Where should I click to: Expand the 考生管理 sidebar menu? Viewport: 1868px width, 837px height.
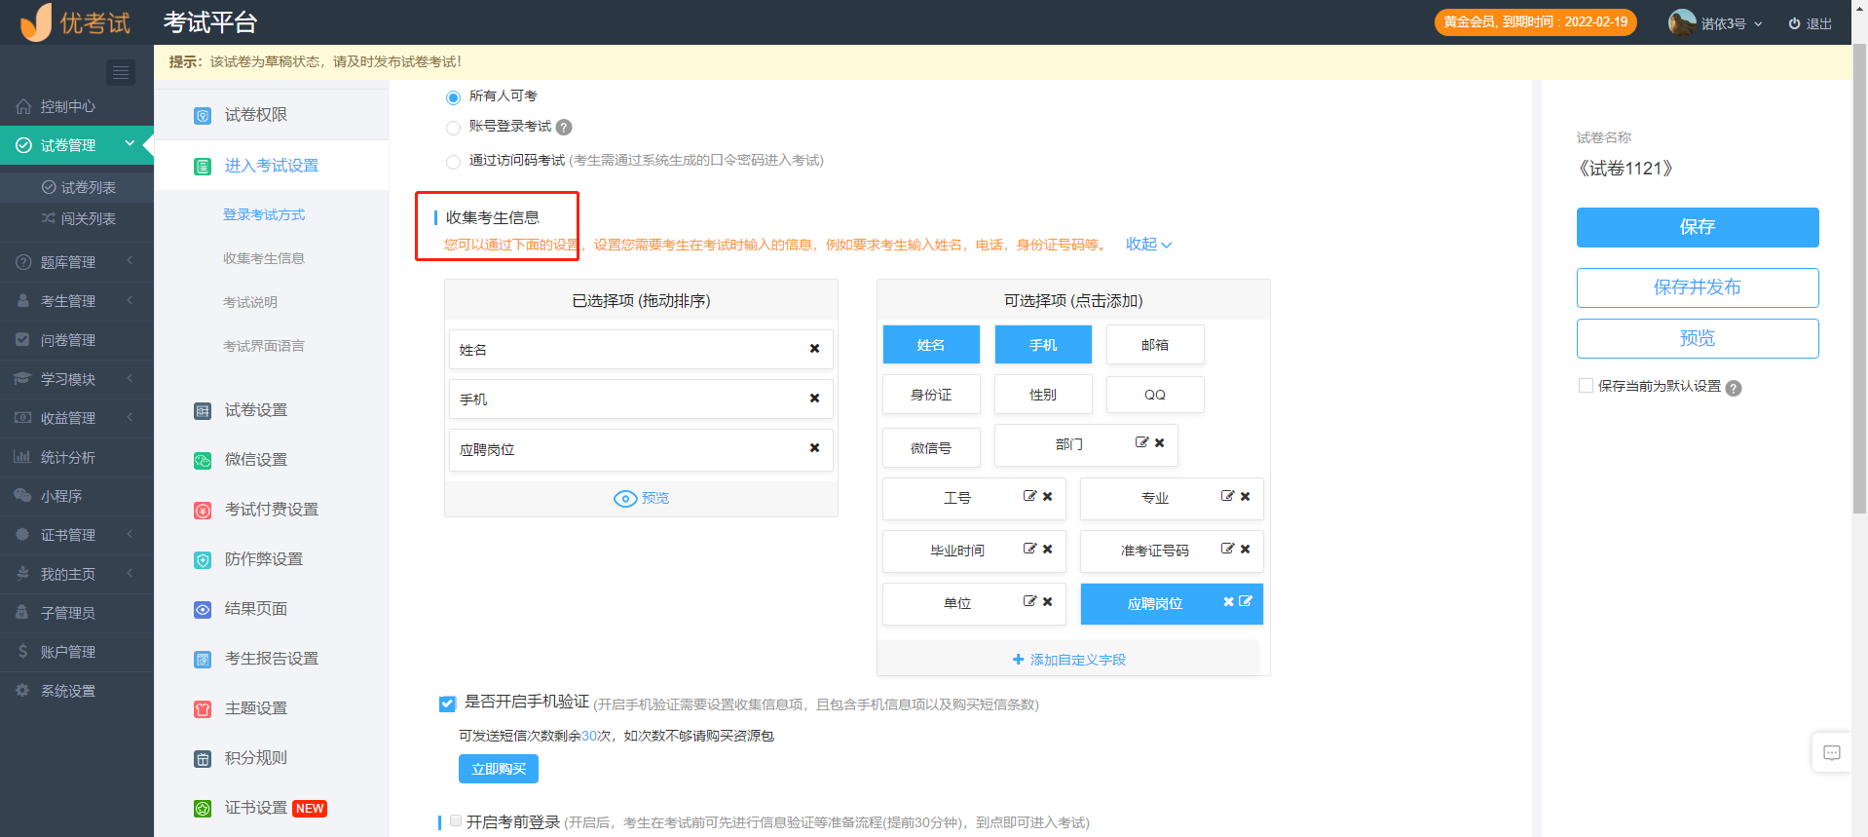pos(77,301)
